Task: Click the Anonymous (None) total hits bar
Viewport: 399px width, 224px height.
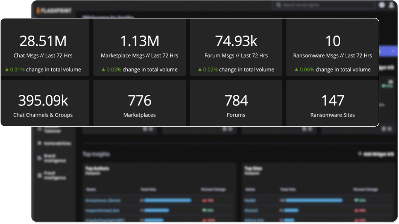Action: click(168, 200)
